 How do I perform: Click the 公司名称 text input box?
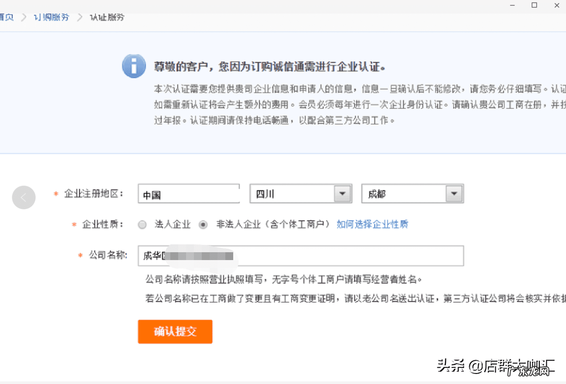[x=300, y=256]
